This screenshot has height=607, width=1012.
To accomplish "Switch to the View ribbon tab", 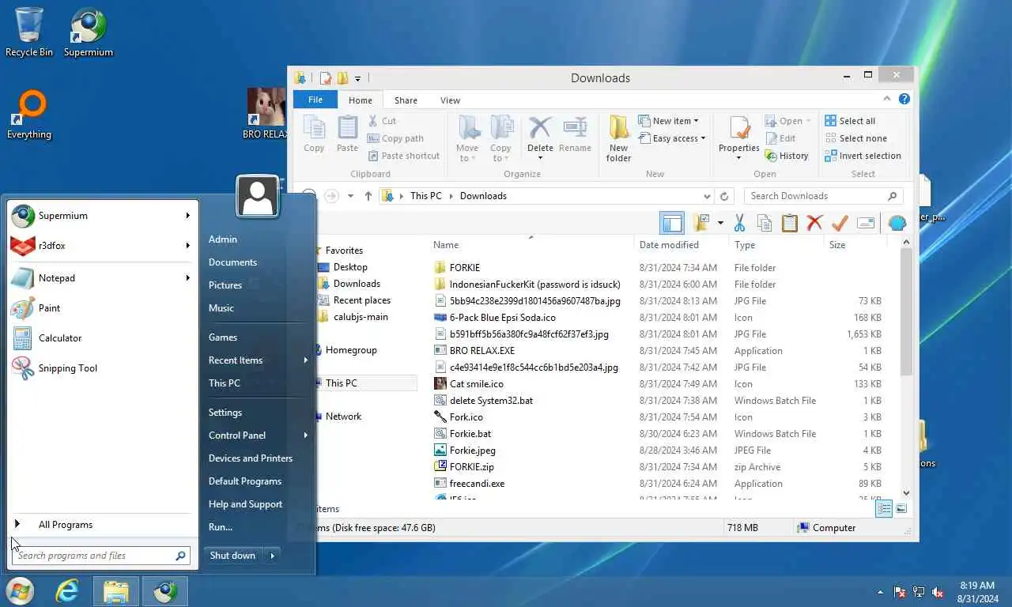I will [x=450, y=100].
